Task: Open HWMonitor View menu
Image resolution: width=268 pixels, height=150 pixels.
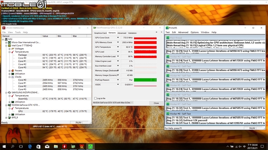Action: click(10, 32)
